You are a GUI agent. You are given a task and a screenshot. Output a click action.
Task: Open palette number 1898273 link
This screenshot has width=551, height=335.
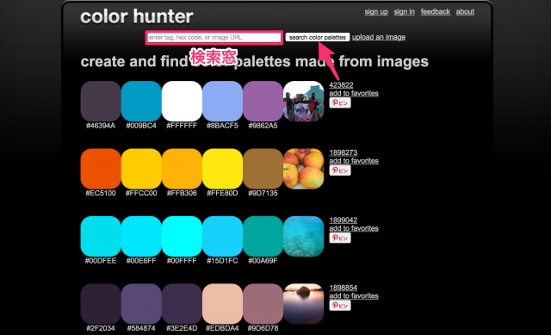pyautogui.click(x=343, y=152)
